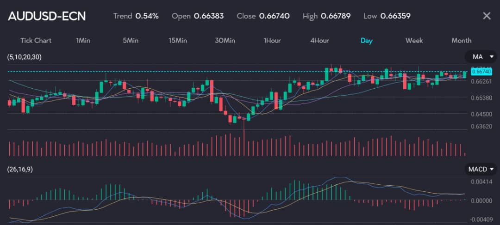Click the AUDUSD-ECN symbol title
Viewport: 500px width, 225px height.
(x=47, y=16)
